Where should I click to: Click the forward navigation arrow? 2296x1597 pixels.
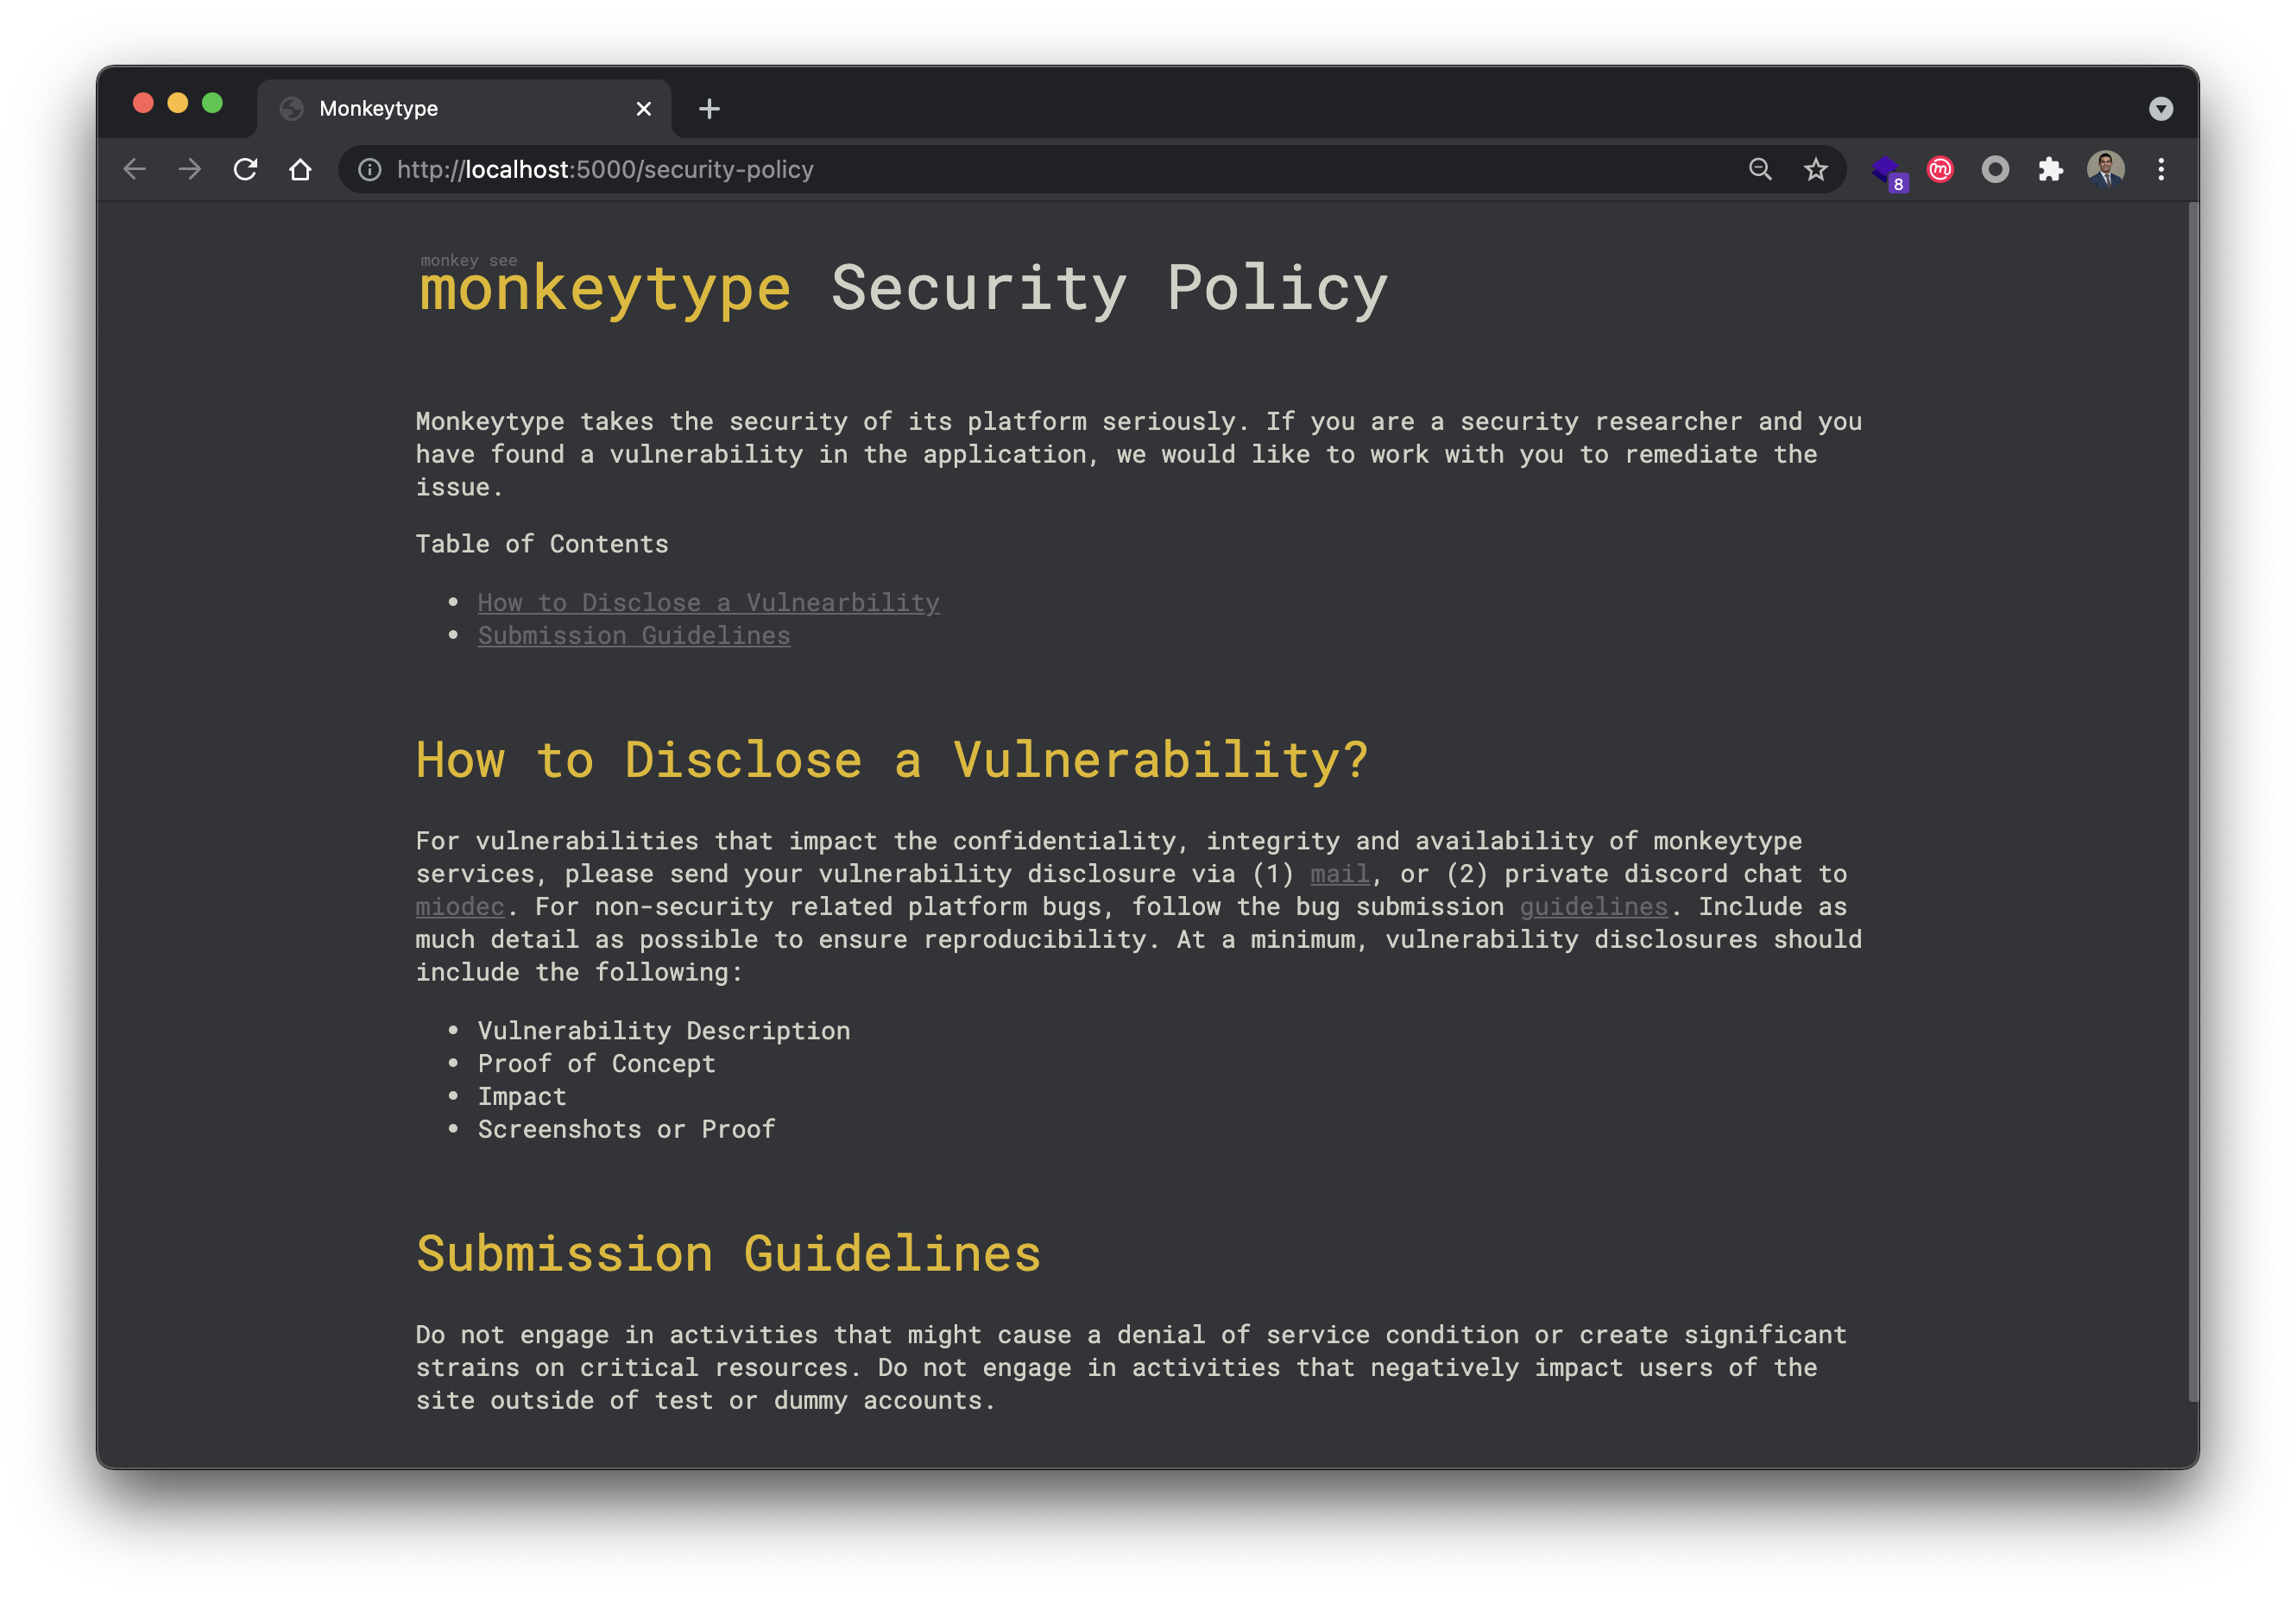click(x=190, y=169)
